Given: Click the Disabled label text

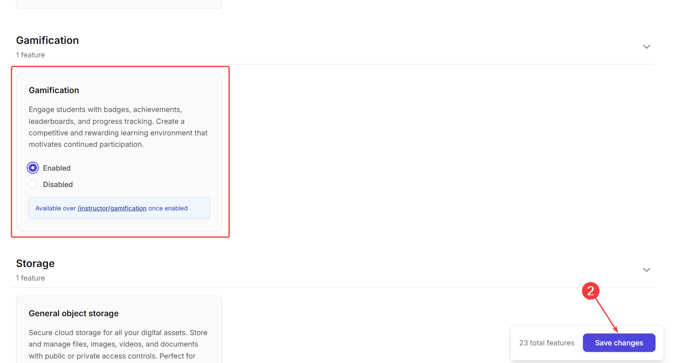Looking at the screenshot, I should 58,185.
